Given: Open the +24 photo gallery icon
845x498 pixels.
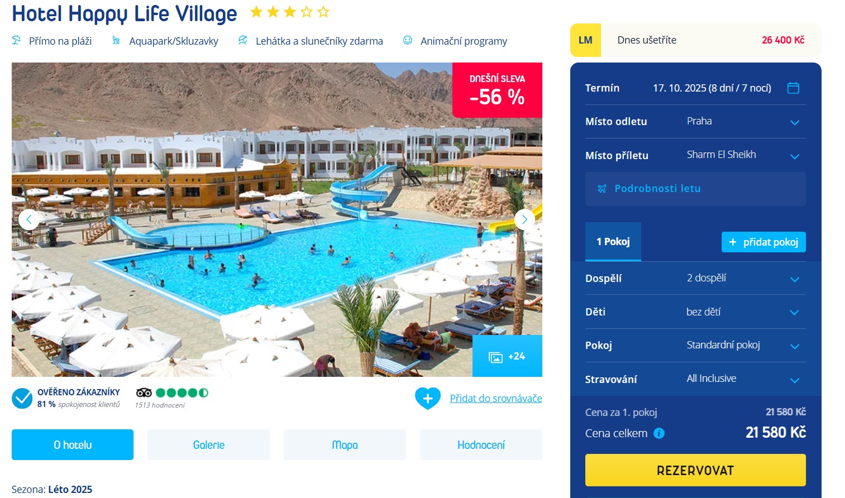Looking at the screenshot, I should tap(495, 357).
